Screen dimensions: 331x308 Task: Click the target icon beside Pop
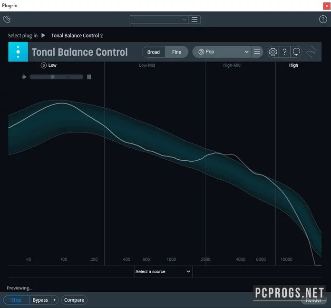[201, 52]
